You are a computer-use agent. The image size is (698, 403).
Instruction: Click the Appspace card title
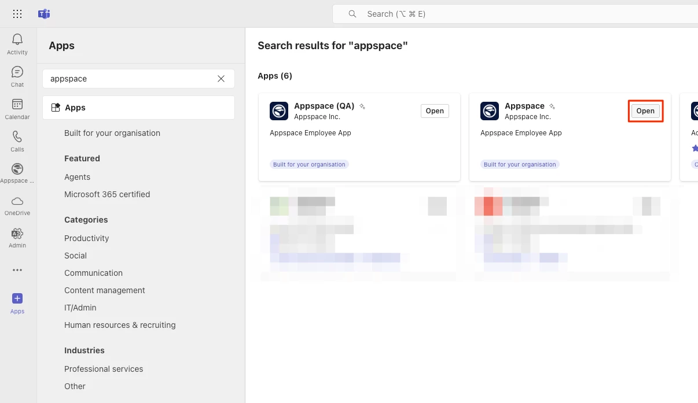[524, 106]
